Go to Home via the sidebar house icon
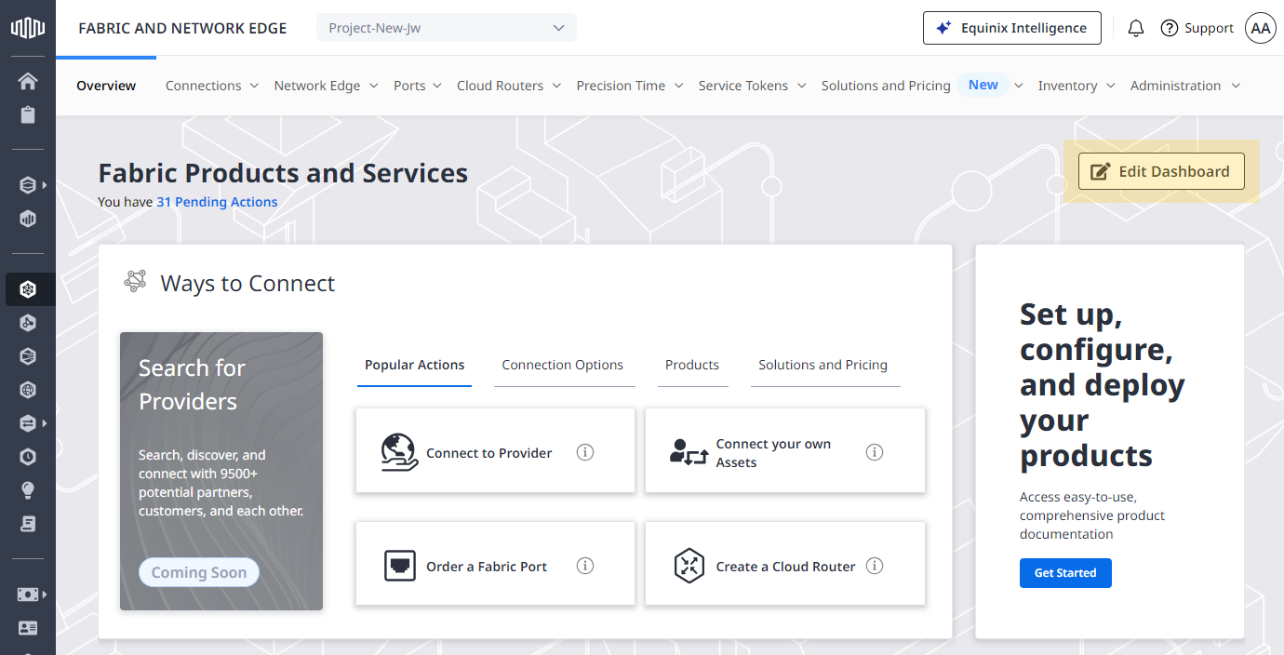The image size is (1284, 655). click(x=28, y=81)
